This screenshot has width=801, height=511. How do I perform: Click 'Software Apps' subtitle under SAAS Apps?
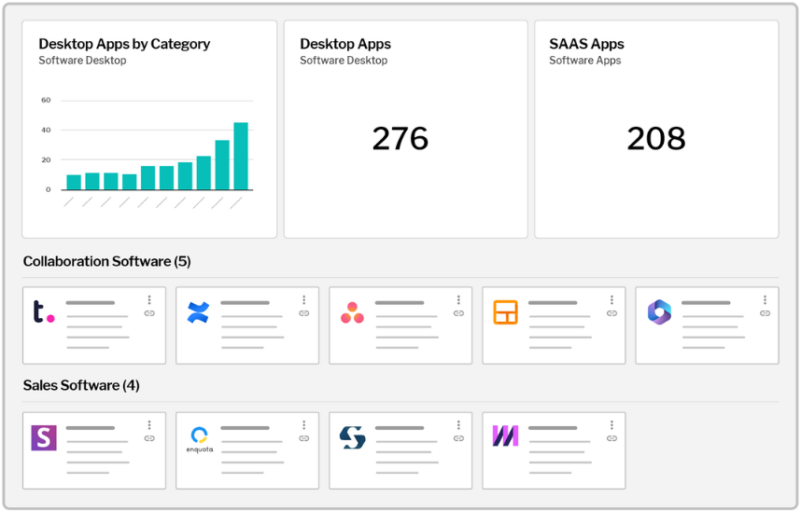pyautogui.click(x=585, y=61)
